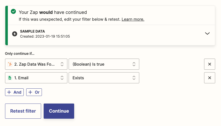Click the green checkmark success icon
221x126 pixels.
13,12
